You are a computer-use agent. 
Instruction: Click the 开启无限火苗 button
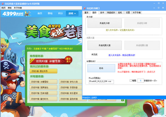(x=104, y=45)
